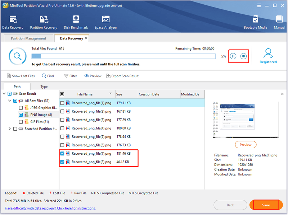This screenshot has width=288, height=215.
Task: Click Export Scan Result icon
Action: tap(108, 76)
